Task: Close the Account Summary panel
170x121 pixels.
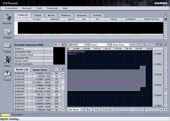Action: tap(56, 45)
